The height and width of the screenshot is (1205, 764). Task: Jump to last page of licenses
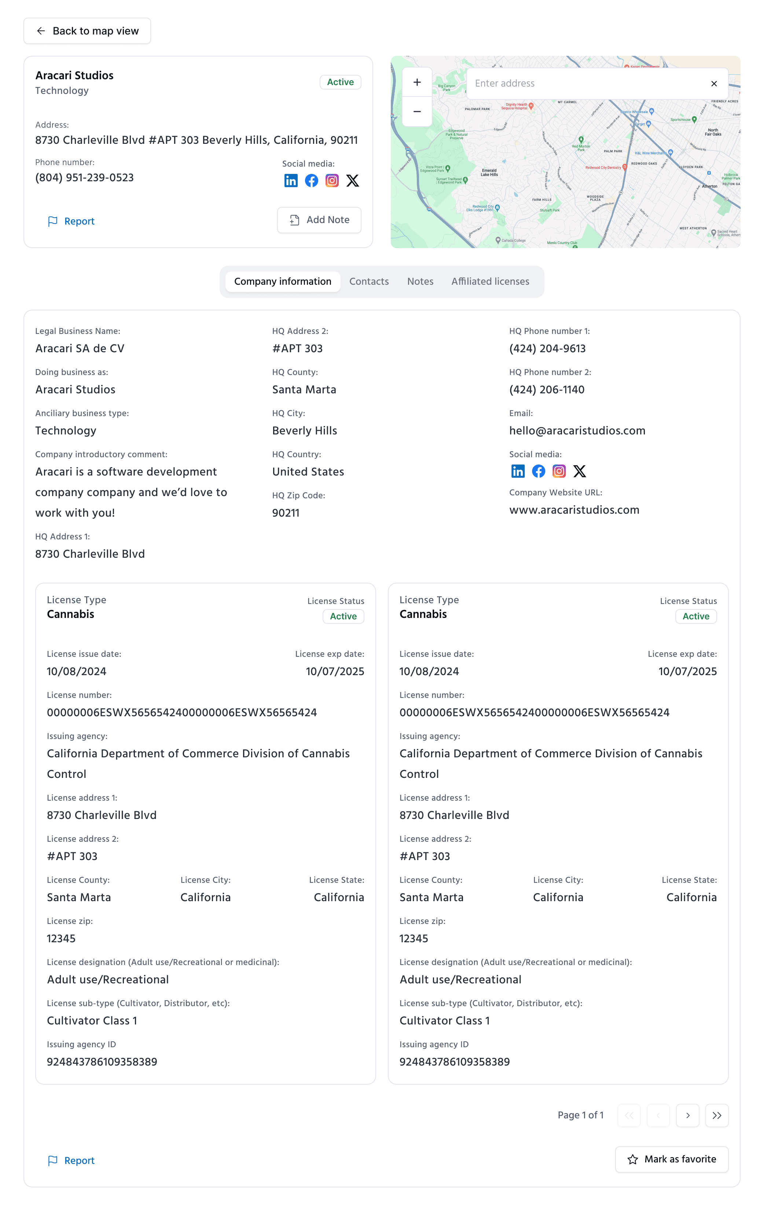pyautogui.click(x=716, y=1115)
